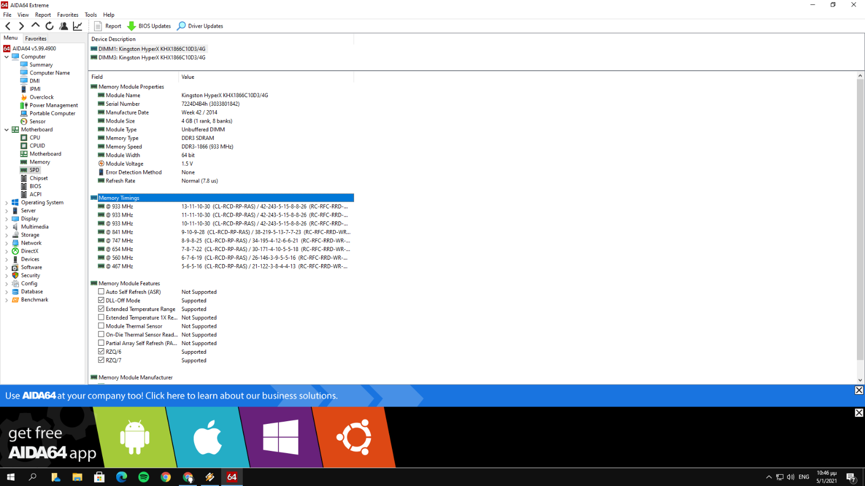Toggle Extended Temperature 1X Refresh checkbox
This screenshot has height=486, width=865.
[x=101, y=318]
